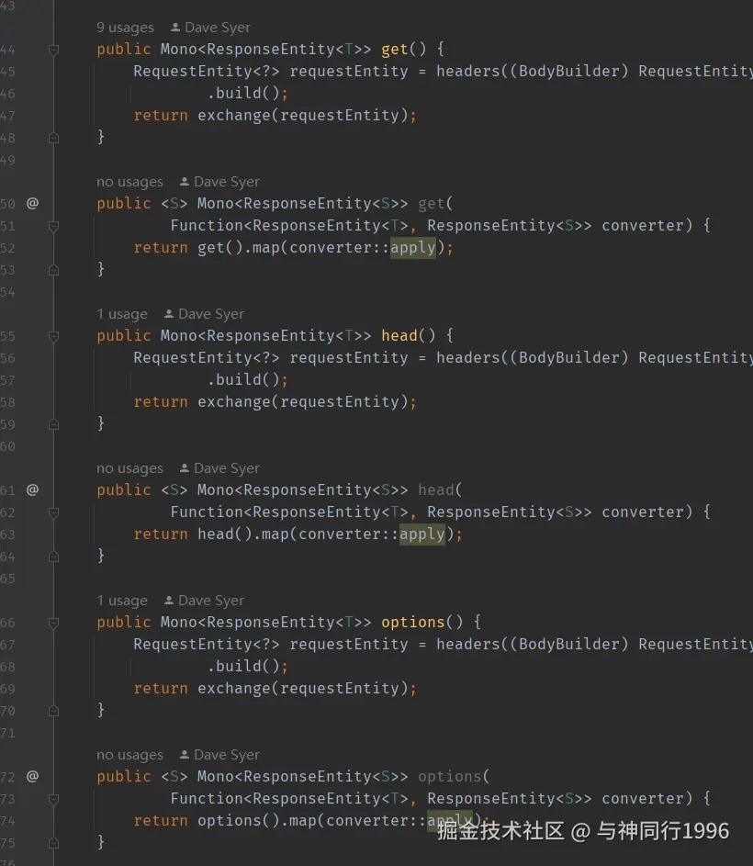Click exchange(requestEntity) on line 58

pos(303,402)
